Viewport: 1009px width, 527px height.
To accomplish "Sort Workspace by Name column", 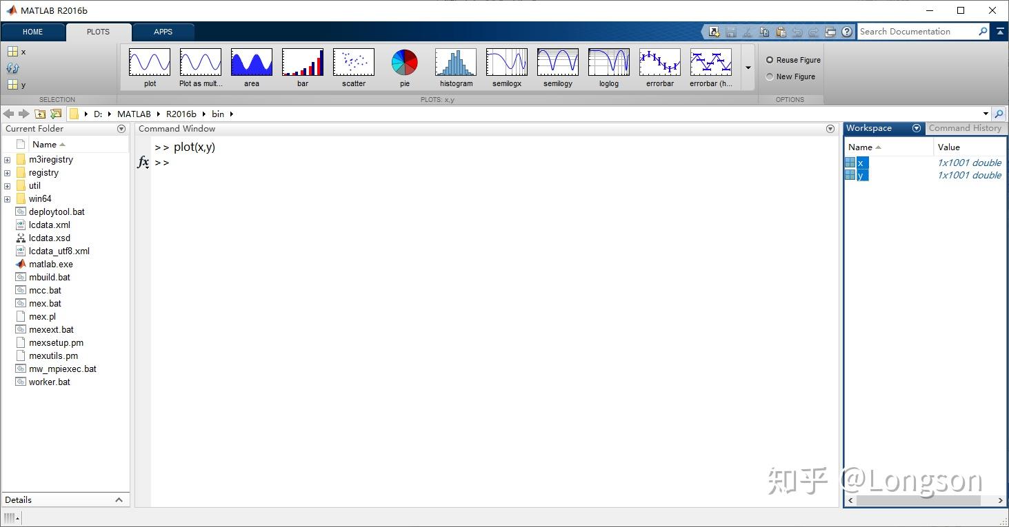I will tap(889, 147).
